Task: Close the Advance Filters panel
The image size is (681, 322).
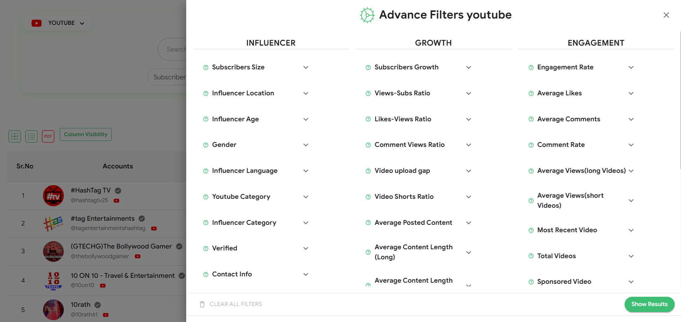Action: pyautogui.click(x=666, y=15)
